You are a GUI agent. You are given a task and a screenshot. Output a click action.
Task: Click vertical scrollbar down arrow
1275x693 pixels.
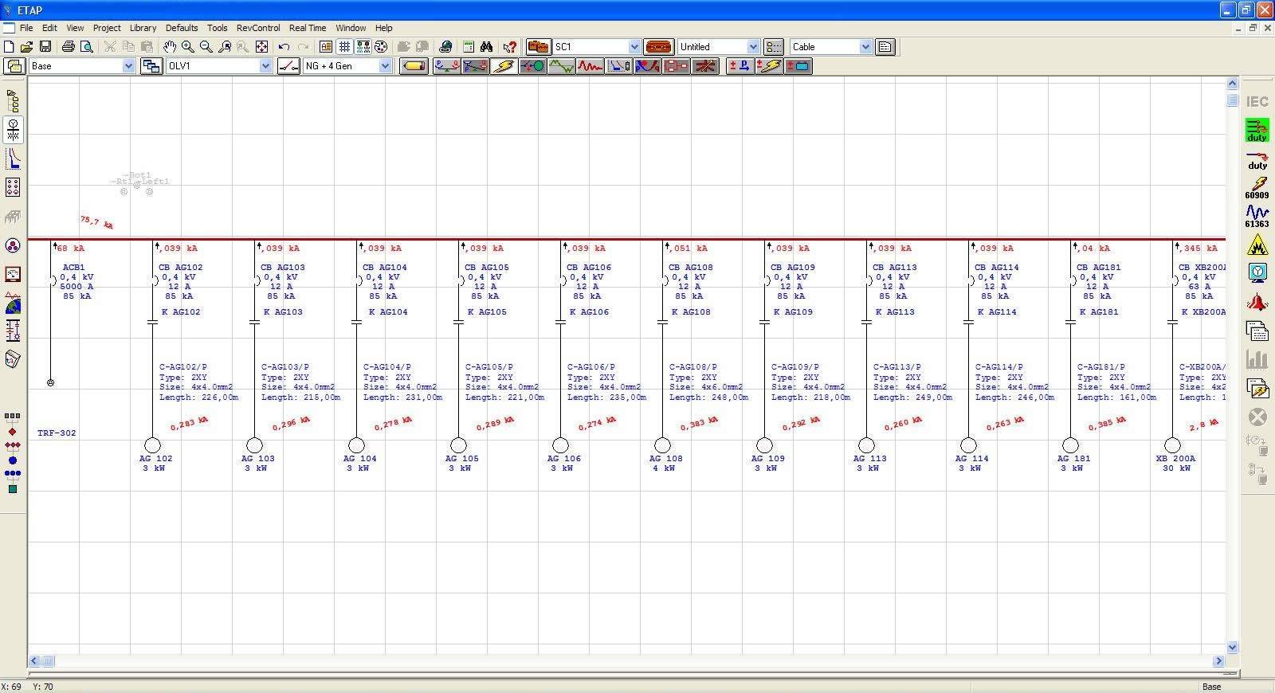click(x=1232, y=648)
